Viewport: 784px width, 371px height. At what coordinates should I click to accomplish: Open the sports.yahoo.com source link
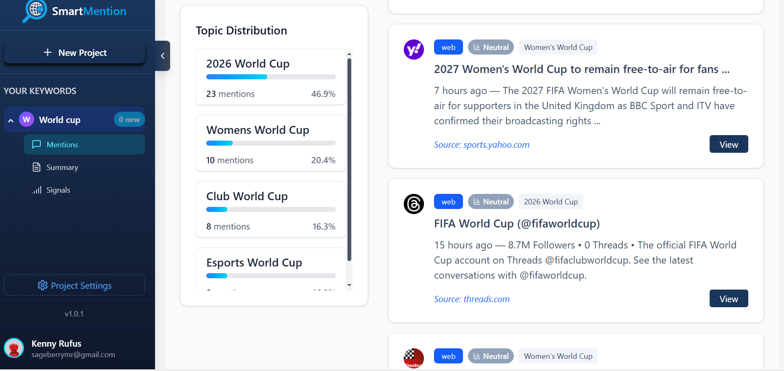coord(481,145)
